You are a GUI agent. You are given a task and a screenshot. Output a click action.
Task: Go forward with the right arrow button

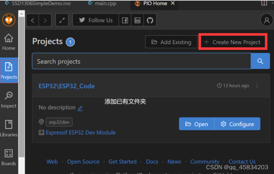(x=45, y=20)
